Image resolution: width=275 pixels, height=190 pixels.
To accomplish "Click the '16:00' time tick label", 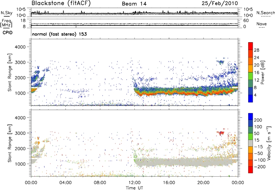I will click(169, 183).
